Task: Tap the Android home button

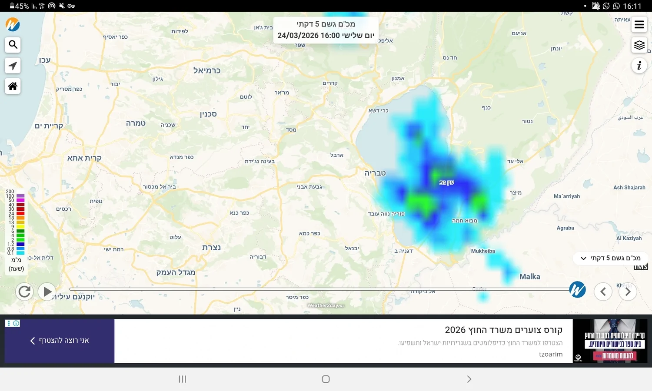Action: 326,379
